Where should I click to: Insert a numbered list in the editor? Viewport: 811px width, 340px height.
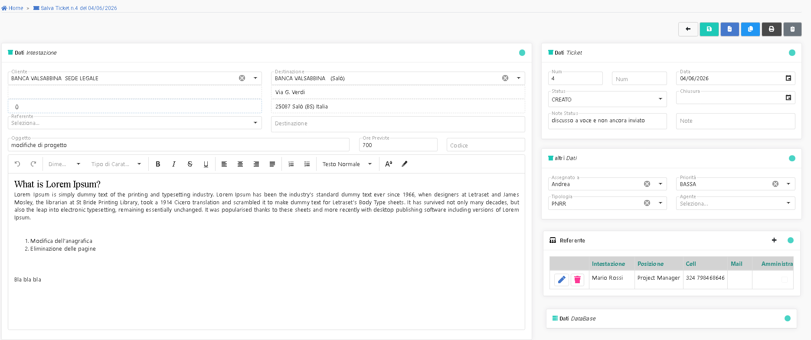(291, 164)
